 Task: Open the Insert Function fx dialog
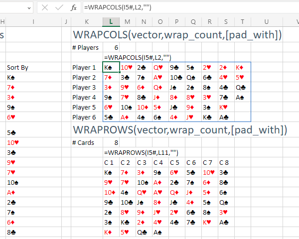tap(73, 8)
